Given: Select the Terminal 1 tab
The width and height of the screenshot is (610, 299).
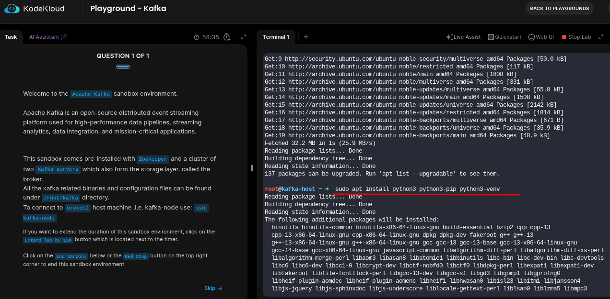Looking at the screenshot, I should tap(276, 37).
